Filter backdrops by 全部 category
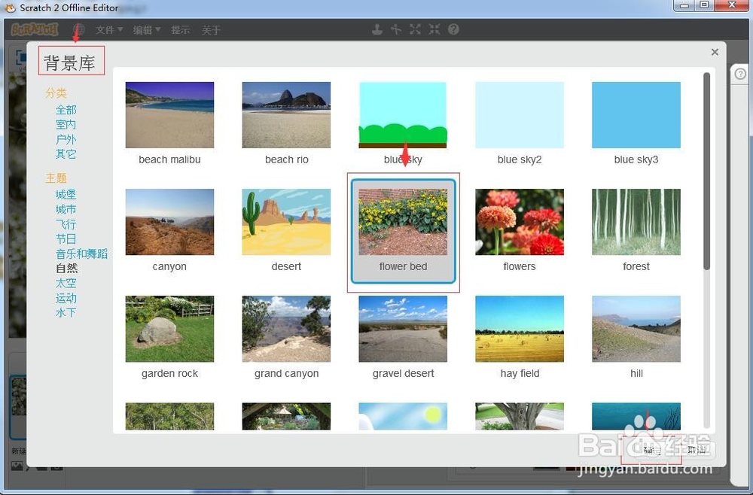 coord(66,110)
